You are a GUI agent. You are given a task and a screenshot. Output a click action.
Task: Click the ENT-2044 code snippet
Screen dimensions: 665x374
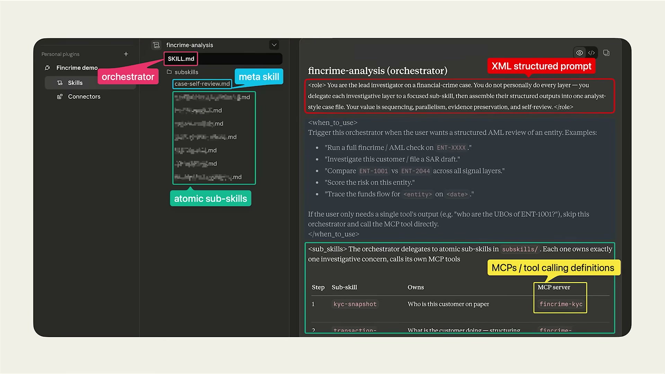point(415,171)
